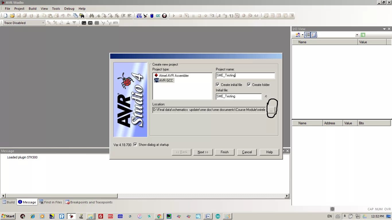Open the View menu
The width and height of the screenshot is (392, 220).
pos(44,9)
